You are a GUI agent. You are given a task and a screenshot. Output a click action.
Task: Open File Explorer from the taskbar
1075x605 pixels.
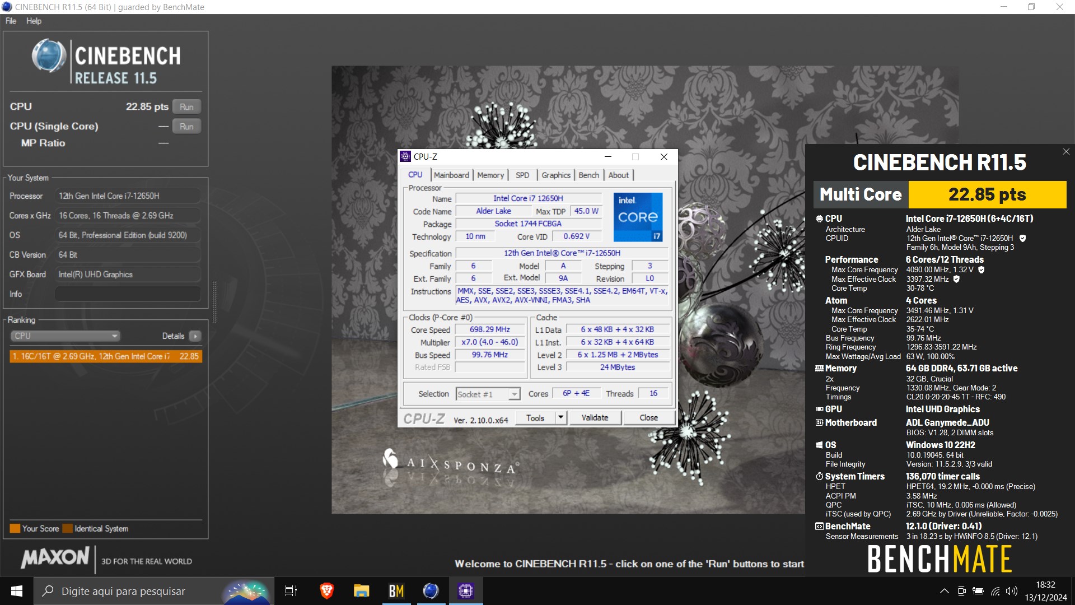pyautogui.click(x=362, y=591)
